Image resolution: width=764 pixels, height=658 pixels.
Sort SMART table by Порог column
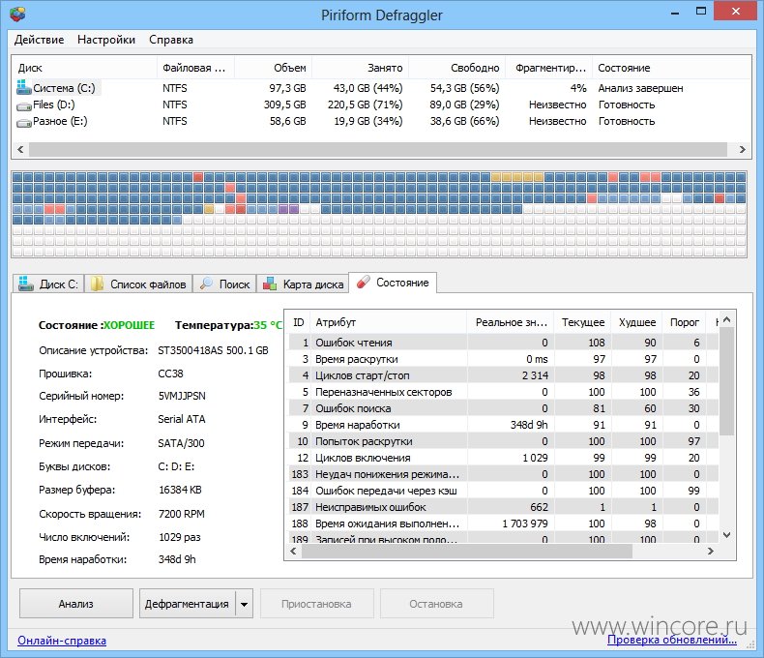tap(684, 322)
